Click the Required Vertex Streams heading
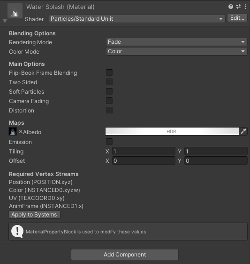This screenshot has height=264, width=250. [44, 174]
